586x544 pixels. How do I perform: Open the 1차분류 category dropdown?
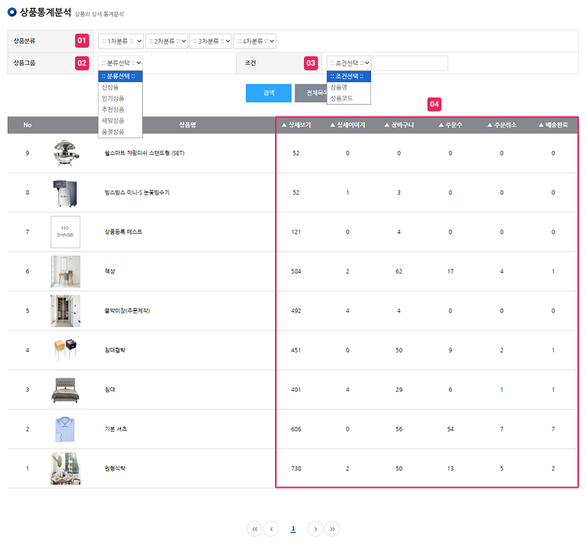pos(120,41)
